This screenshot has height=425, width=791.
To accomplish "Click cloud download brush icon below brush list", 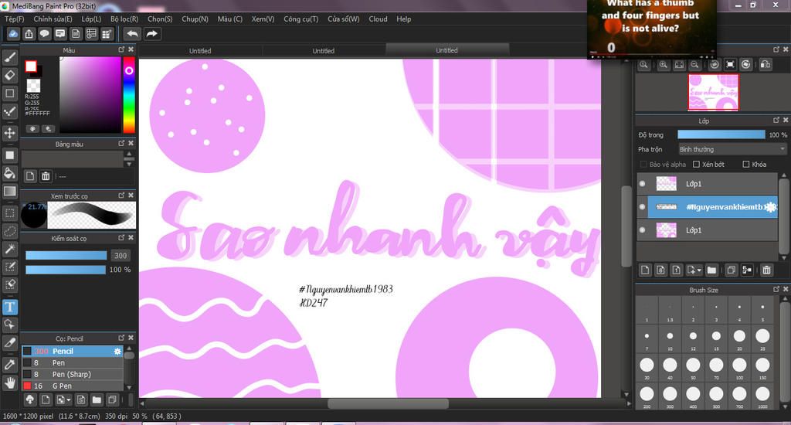I will (x=30, y=399).
